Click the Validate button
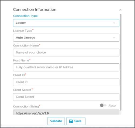This screenshot has width=135, height=128. click(56, 121)
